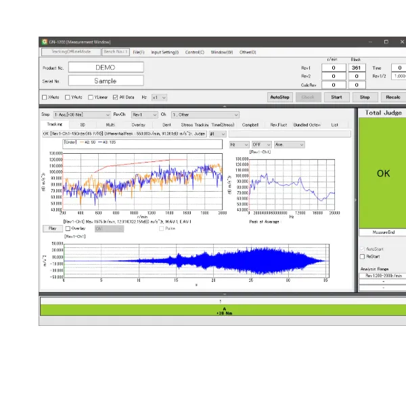The width and height of the screenshot is (406, 395).
Task: Open the Hz unit dropdown above spectrum graph
Action: click(240, 144)
